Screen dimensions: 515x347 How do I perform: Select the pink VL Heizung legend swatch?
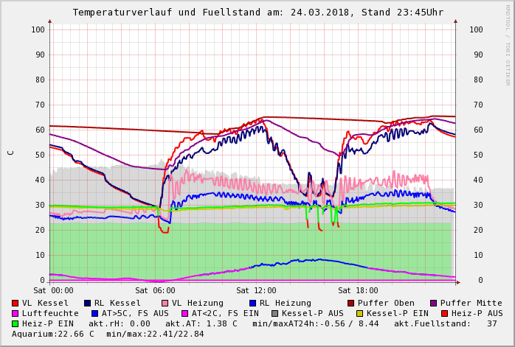pos(165,304)
